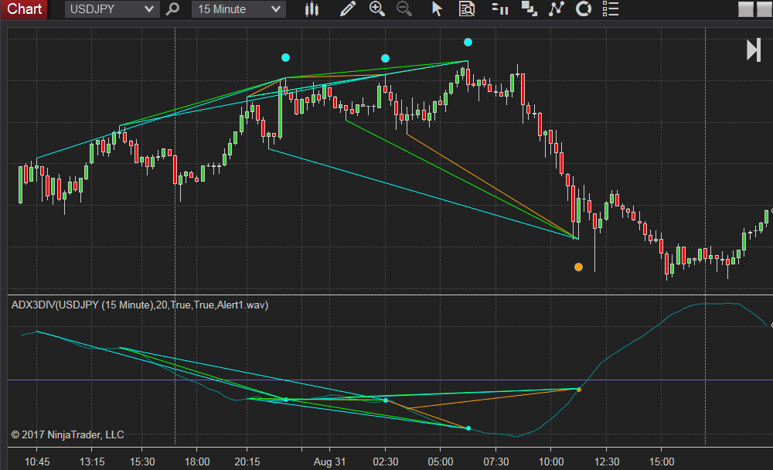Click the candlestick bar-style icon
Viewport: 773px width, 470px height.
(x=312, y=9)
